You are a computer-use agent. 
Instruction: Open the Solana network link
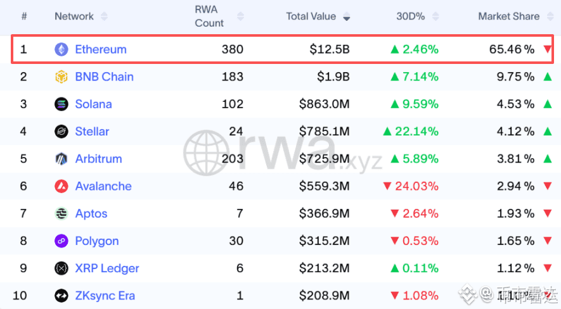click(x=93, y=104)
